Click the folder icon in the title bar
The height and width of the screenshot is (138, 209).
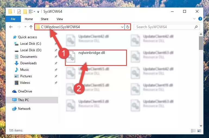[x=10, y=12]
